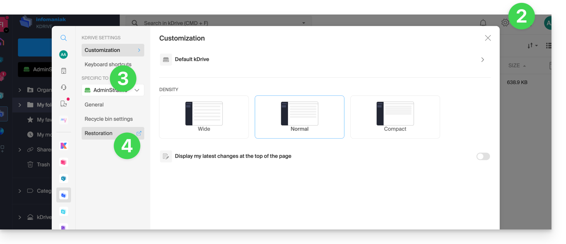Click the device icon with the red dot
Image resolution: width=566 pixels, height=244 pixels.
tap(63, 104)
